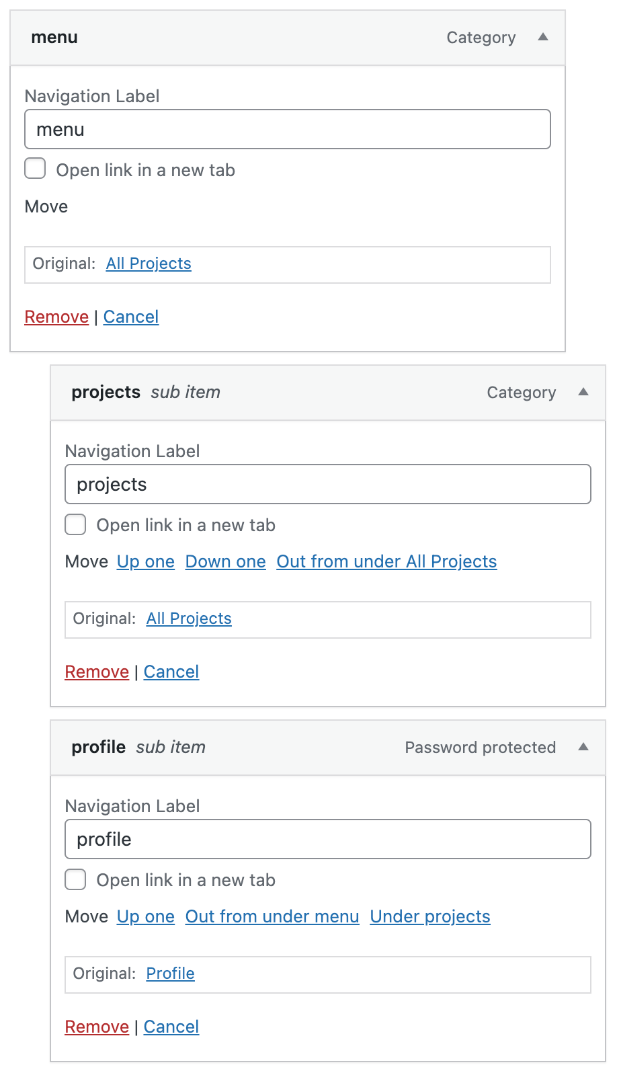Collapse the menu item panel arrow
Image resolution: width=617 pixels, height=1073 pixels.
(543, 37)
